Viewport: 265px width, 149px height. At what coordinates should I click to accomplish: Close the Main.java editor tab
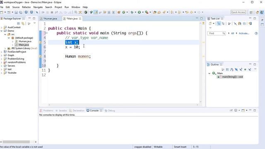[80, 19]
